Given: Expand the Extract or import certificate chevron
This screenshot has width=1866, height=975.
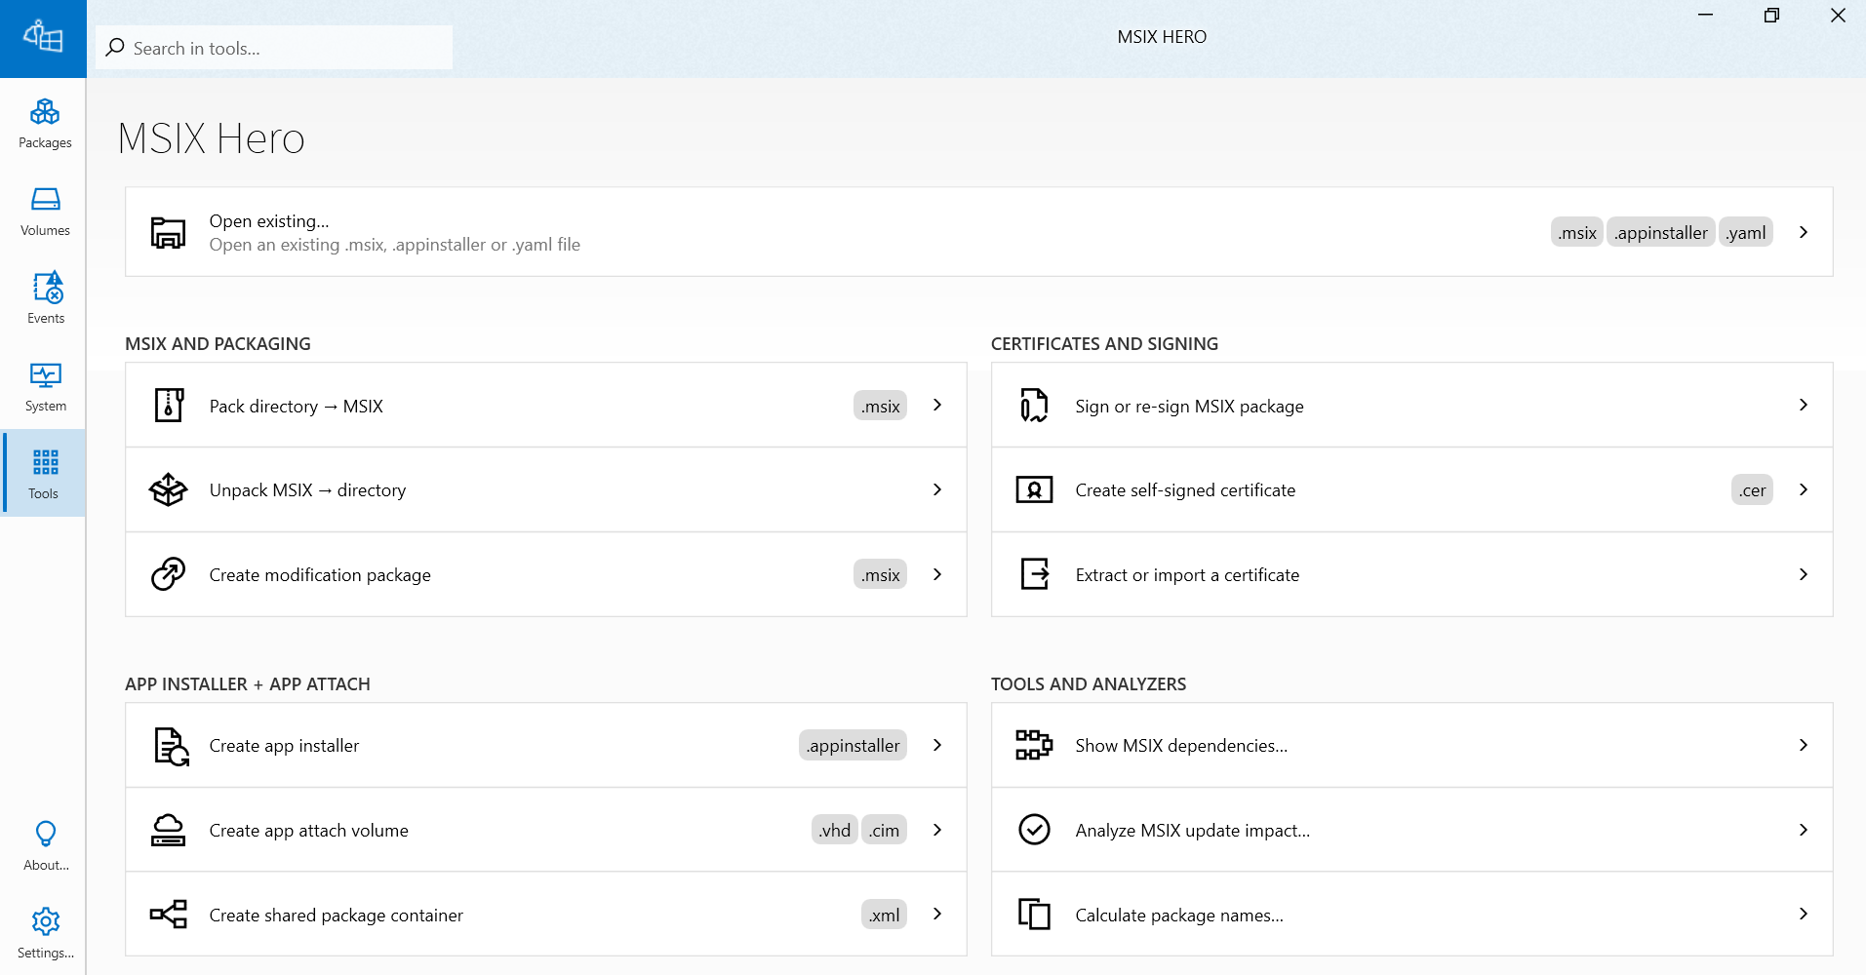Looking at the screenshot, I should pos(1804,574).
